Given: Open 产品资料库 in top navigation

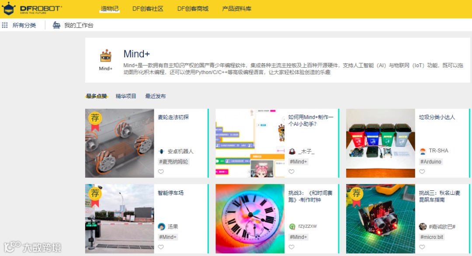Looking at the screenshot, I should (x=236, y=9).
